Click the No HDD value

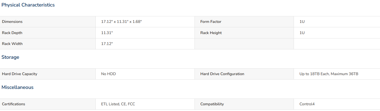[108, 74]
